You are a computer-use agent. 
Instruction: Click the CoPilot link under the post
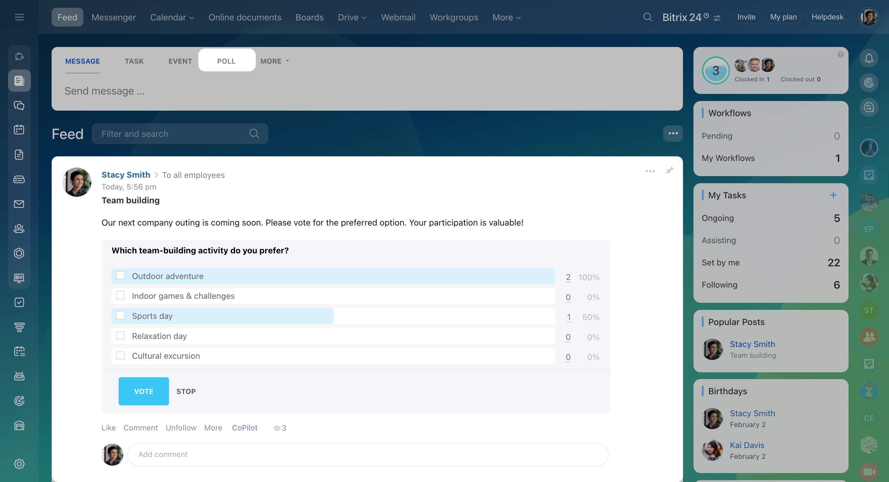pos(244,428)
